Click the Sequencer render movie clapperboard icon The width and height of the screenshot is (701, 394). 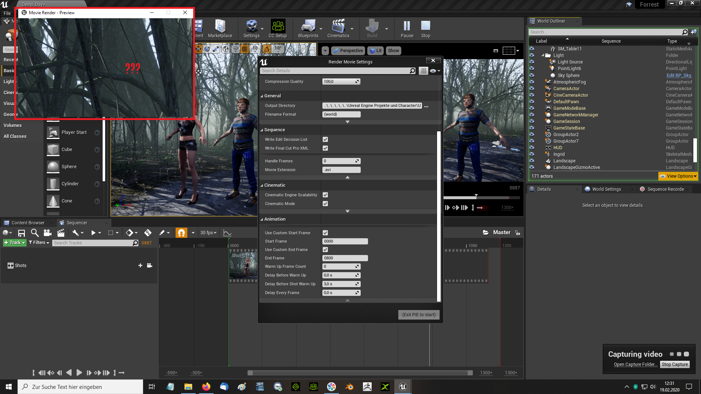(x=61, y=233)
